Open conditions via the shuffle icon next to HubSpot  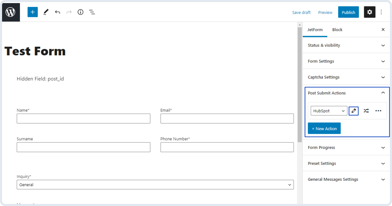click(366, 111)
